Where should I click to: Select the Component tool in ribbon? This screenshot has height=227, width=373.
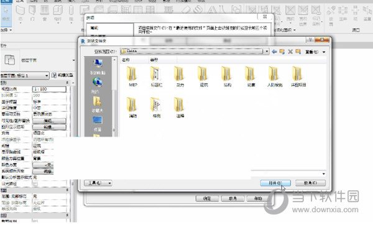tap(58, 14)
